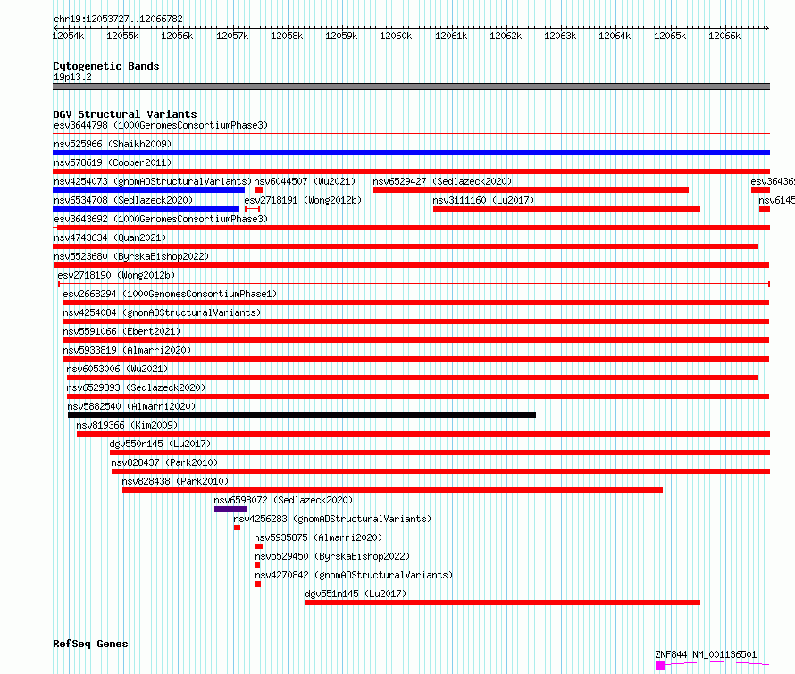Open the nsv828438 (Park2010) variant label
Image resolution: width=795 pixels, height=674 pixels.
tap(175, 481)
